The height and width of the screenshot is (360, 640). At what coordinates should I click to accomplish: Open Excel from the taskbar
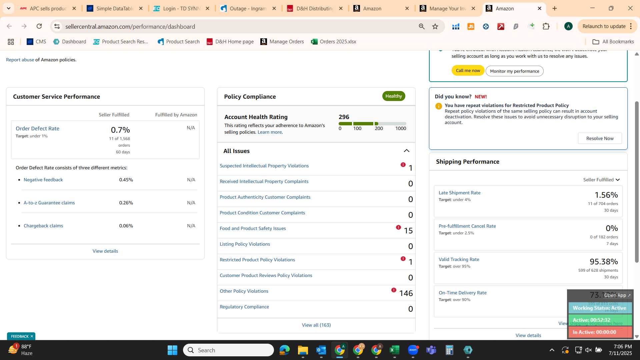[x=394, y=350]
